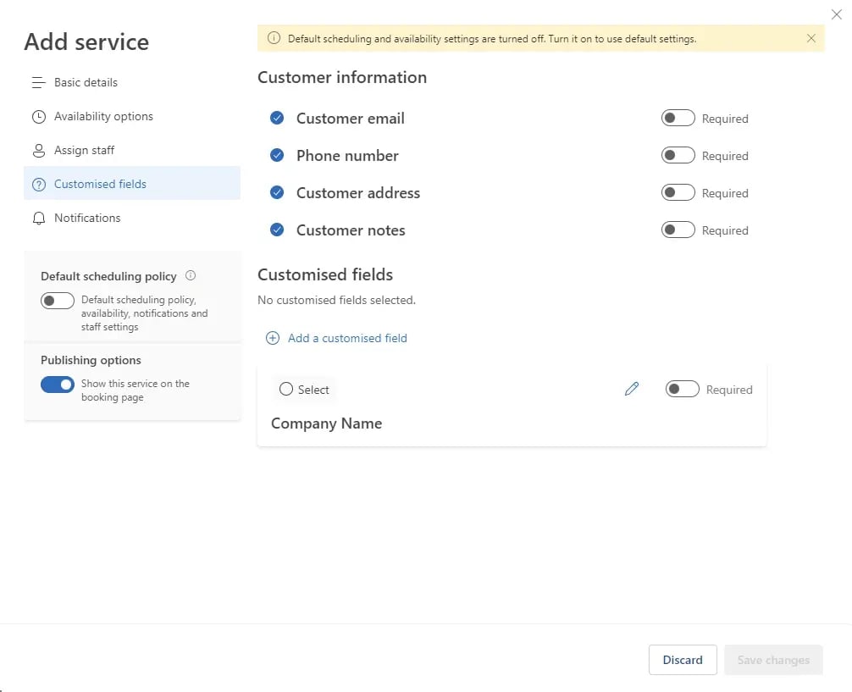852x692 pixels.
Task: Open the Basic details section icon
Action: tap(38, 82)
